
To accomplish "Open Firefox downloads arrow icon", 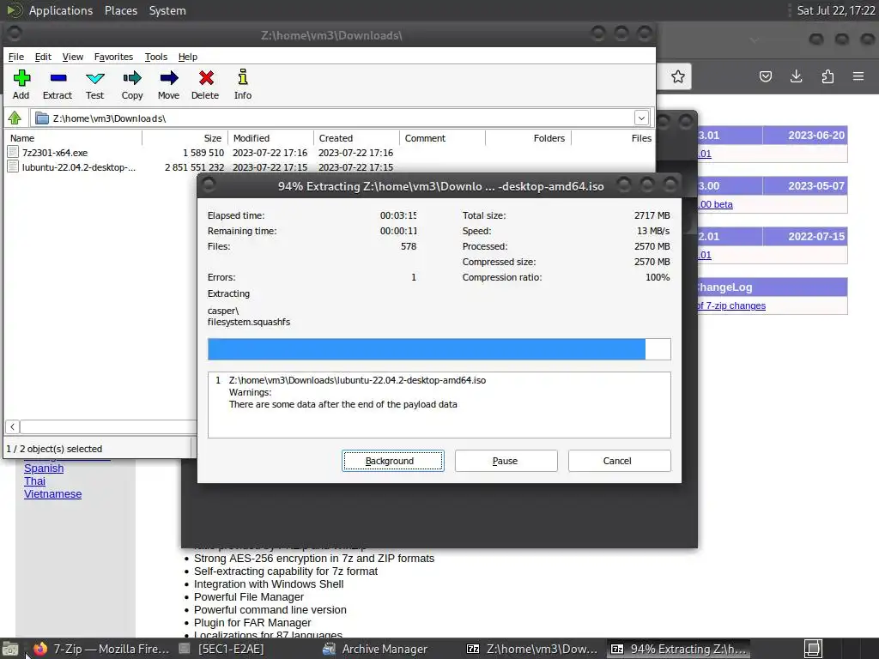I will (x=796, y=76).
